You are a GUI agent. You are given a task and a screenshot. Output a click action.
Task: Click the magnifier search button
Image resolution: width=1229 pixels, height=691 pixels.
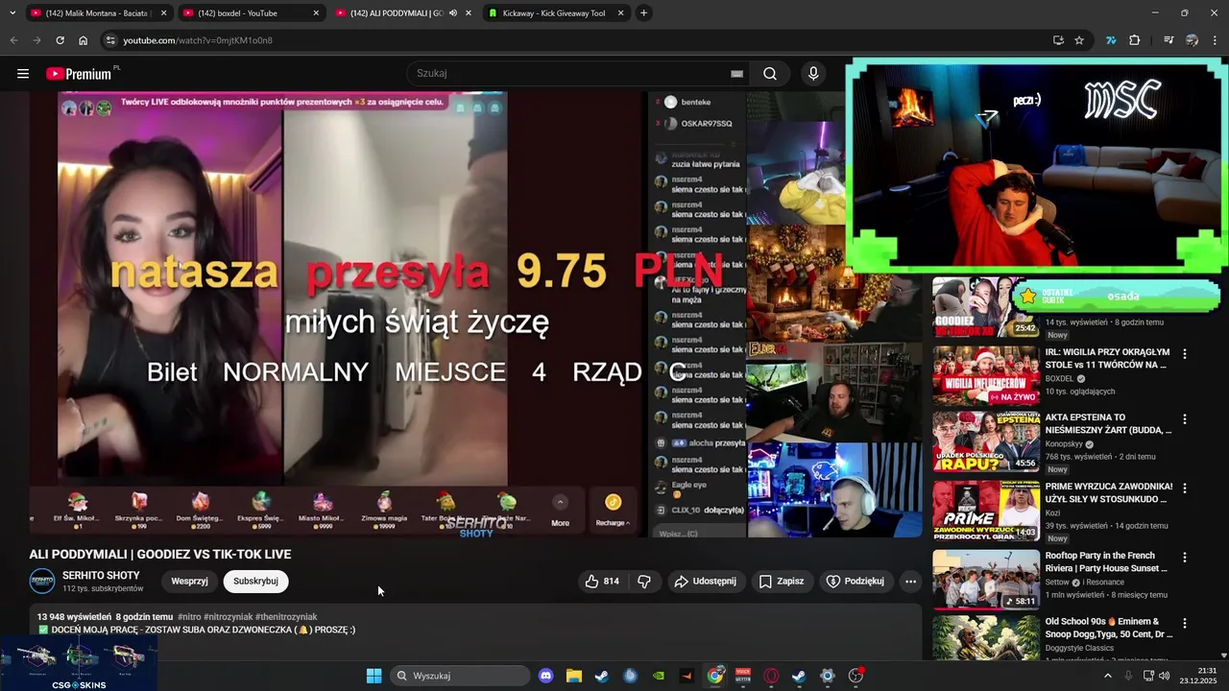770,74
